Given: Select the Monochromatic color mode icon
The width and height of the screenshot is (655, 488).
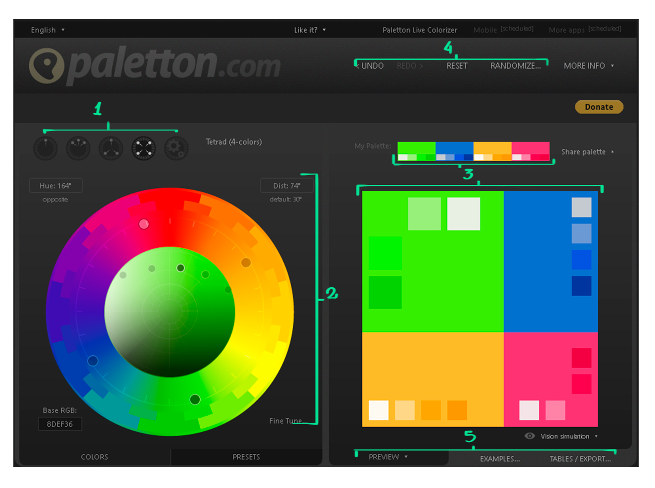Looking at the screenshot, I should (45, 148).
